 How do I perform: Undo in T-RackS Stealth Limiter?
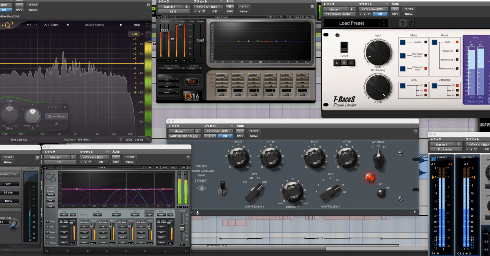pos(403,23)
